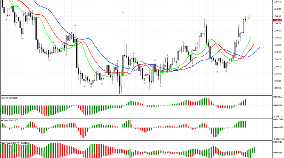Click the 0.004465 AOcust scale value
The width and height of the screenshot is (284, 158).
click(278, 97)
